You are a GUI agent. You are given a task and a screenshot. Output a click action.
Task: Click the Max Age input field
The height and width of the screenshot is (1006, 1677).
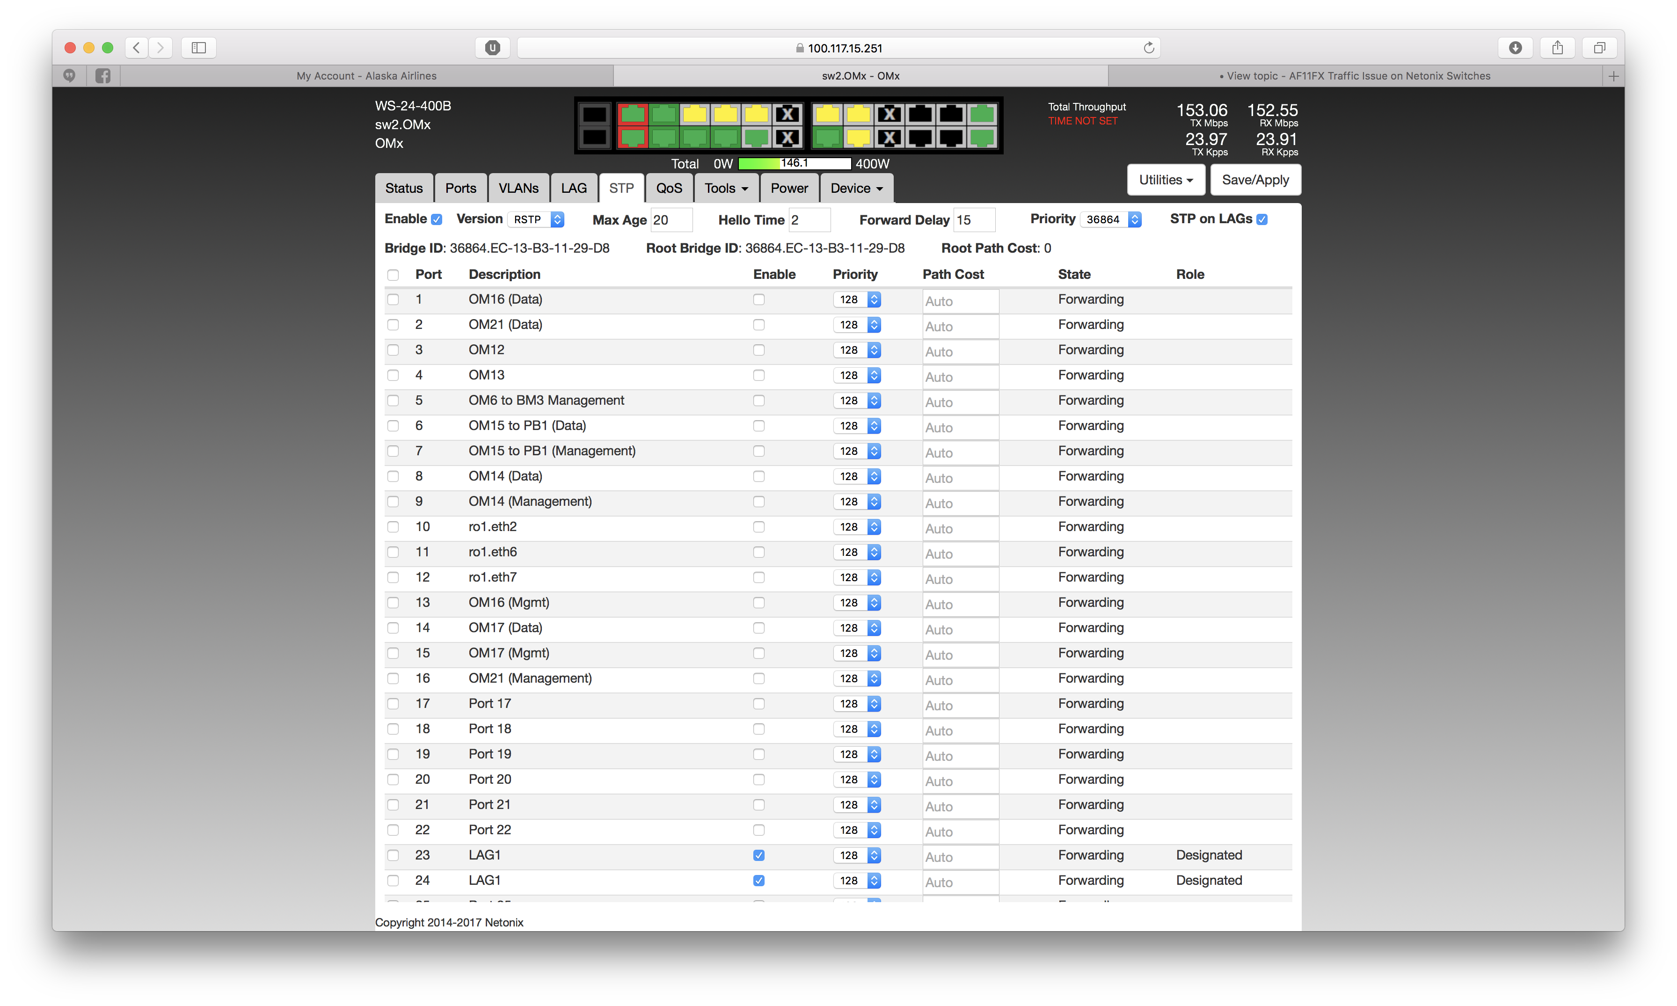coord(671,220)
